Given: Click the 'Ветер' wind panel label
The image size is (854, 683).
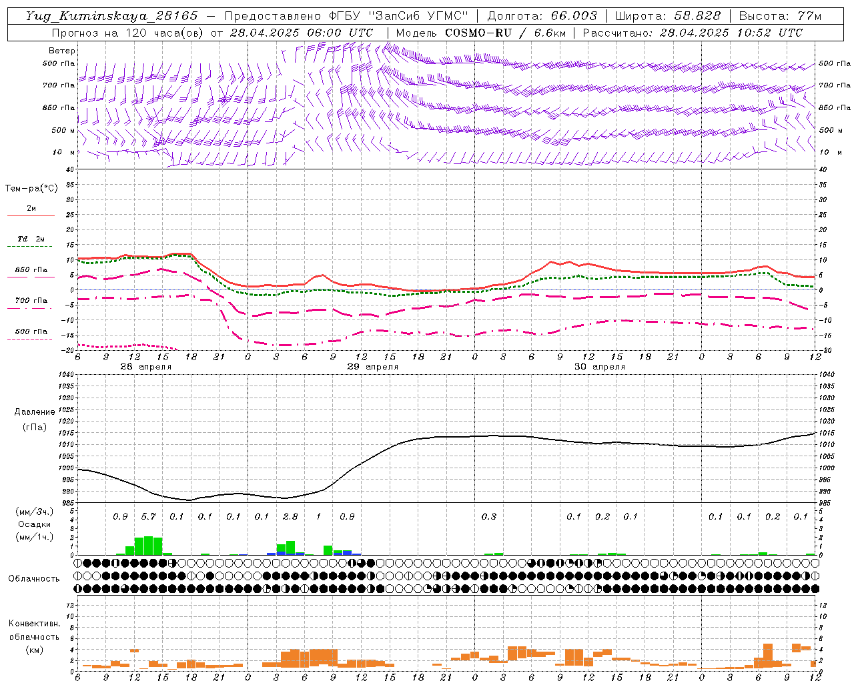Looking at the screenshot, I should click(62, 51).
